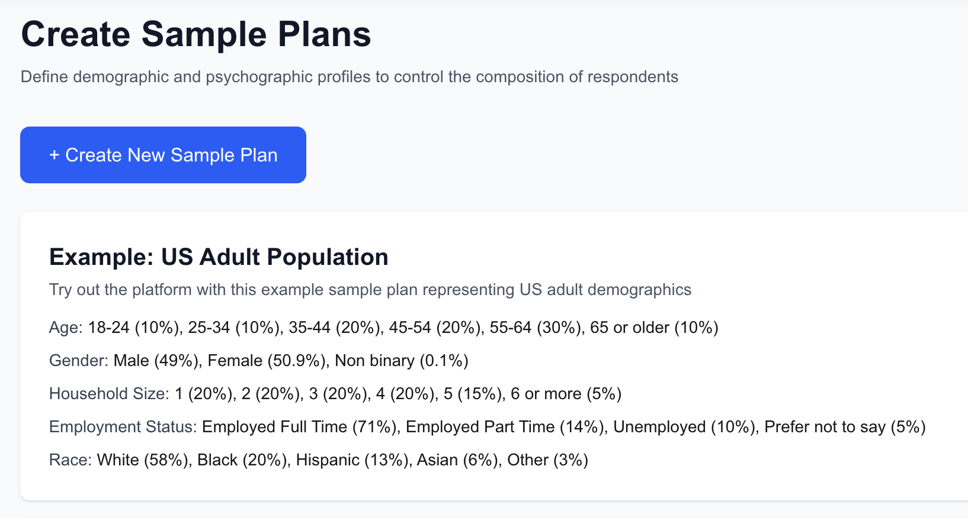Select the 'Try out the platform' card description
This screenshot has height=518, width=968.
coord(370,290)
